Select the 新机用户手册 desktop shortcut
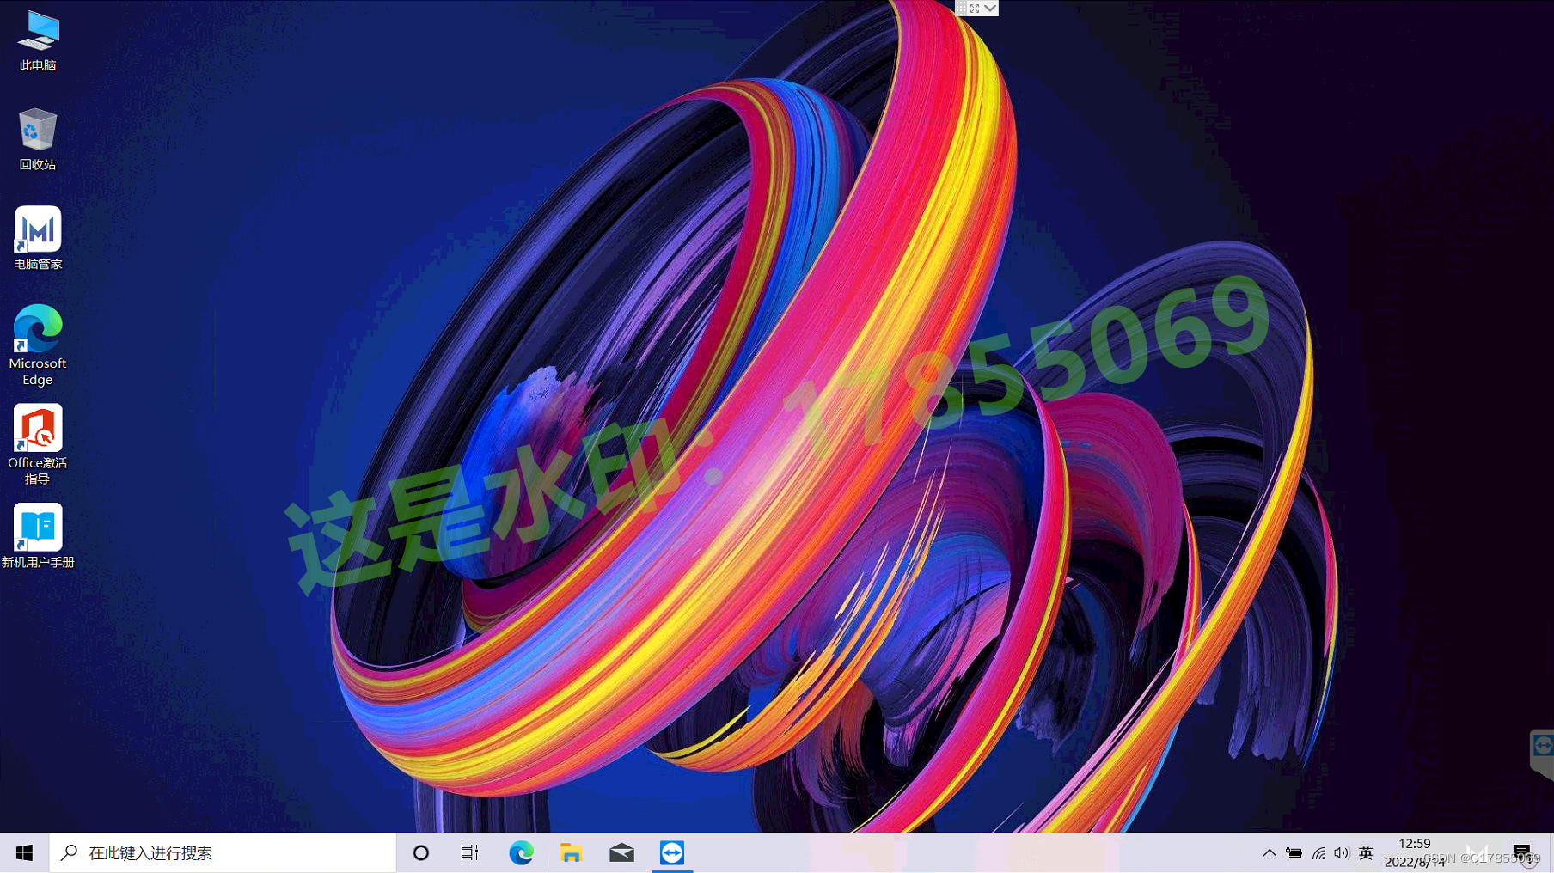The height and width of the screenshot is (873, 1554). pyautogui.click(x=38, y=536)
